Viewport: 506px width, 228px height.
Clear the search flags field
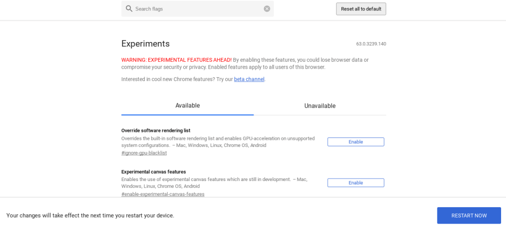pyautogui.click(x=267, y=8)
